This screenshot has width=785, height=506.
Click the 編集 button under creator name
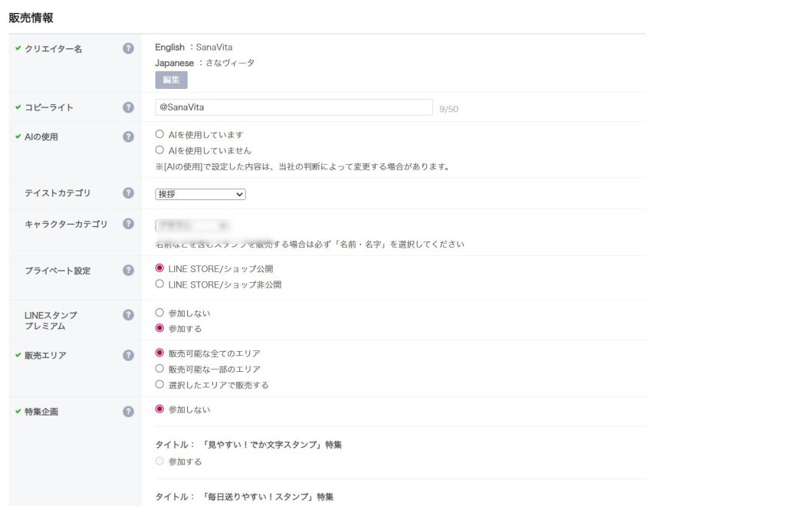(171, 80)
